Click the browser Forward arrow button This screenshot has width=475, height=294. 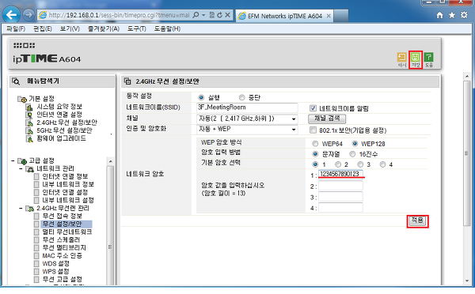pyautogui.click(x=28, y=15)
